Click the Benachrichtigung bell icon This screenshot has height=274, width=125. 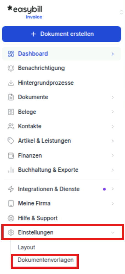click(11, 68)
